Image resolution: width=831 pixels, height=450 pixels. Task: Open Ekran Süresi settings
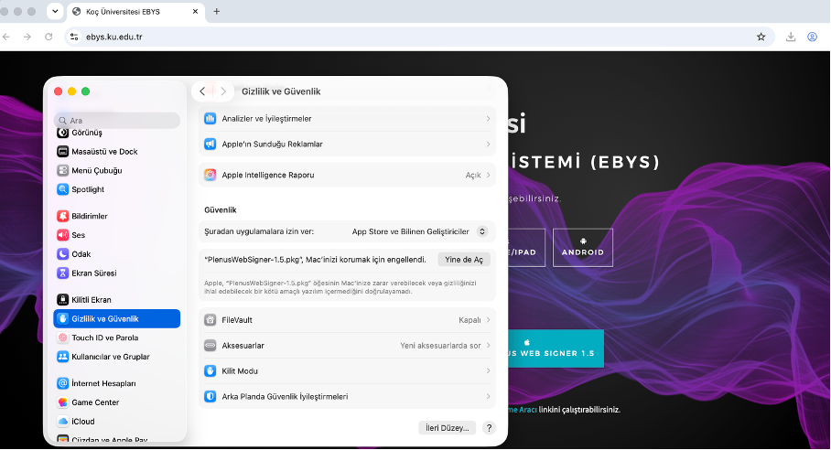[116, 273]
